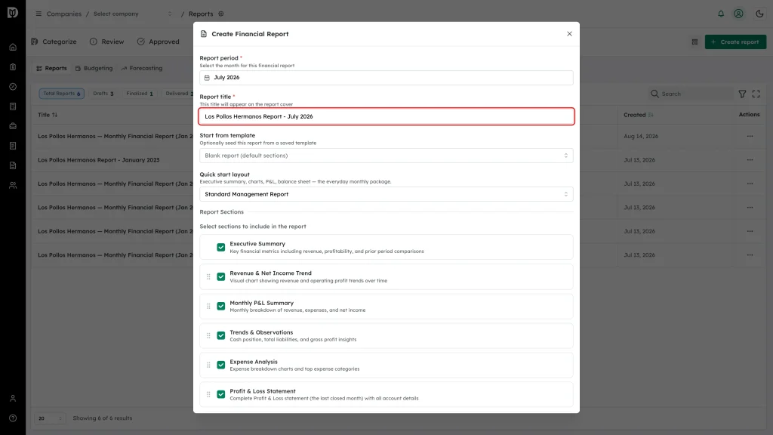Uncheck the Expense Analysis section

(x=221, y=365)
